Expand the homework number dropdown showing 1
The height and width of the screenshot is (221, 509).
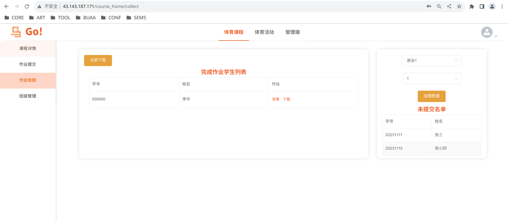[x=432, y=79]
